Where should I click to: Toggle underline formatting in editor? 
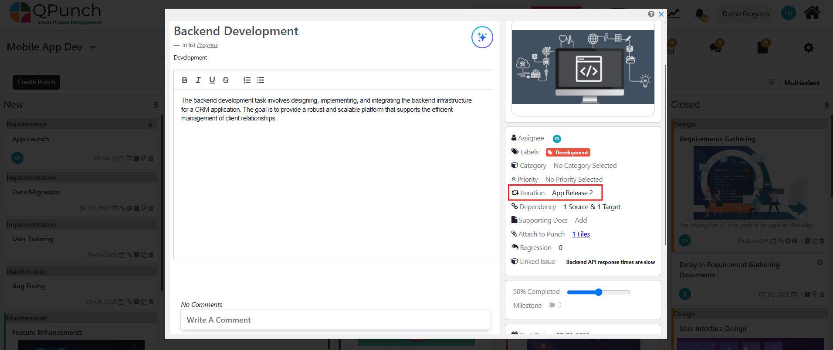(x=212, y=80)
